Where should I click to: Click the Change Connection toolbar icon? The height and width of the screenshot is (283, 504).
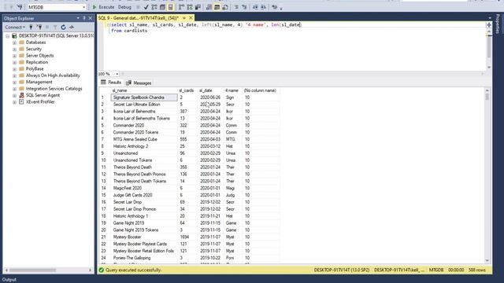click(19, 7)
